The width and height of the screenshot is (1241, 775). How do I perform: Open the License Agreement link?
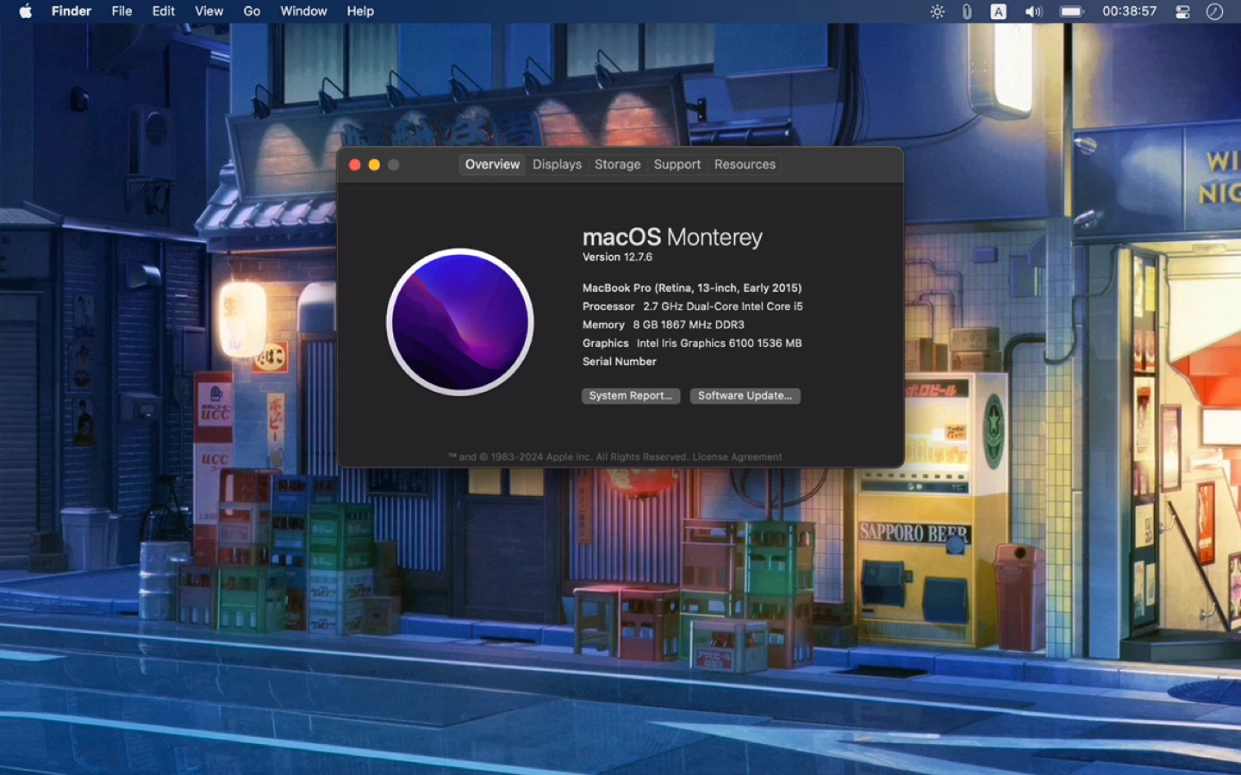[x=738, y=457]
